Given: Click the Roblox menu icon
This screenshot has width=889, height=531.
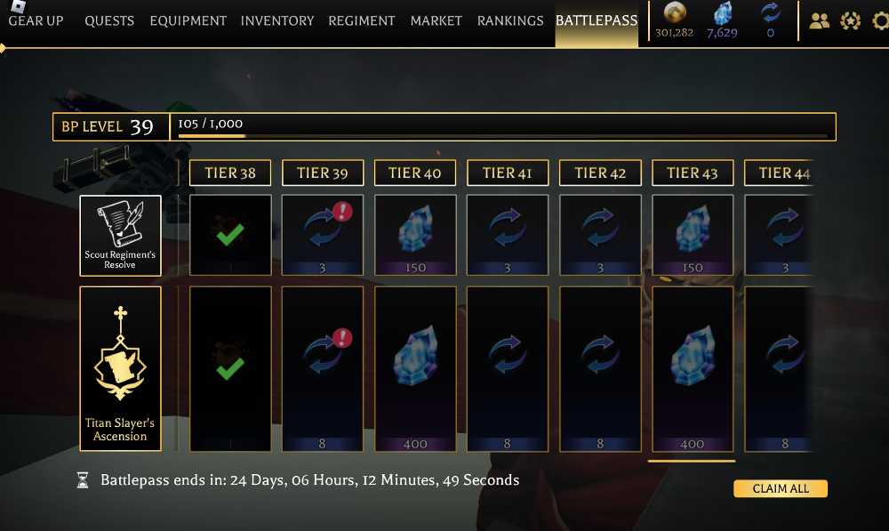Looking at the screenshot, I should 18,5.
